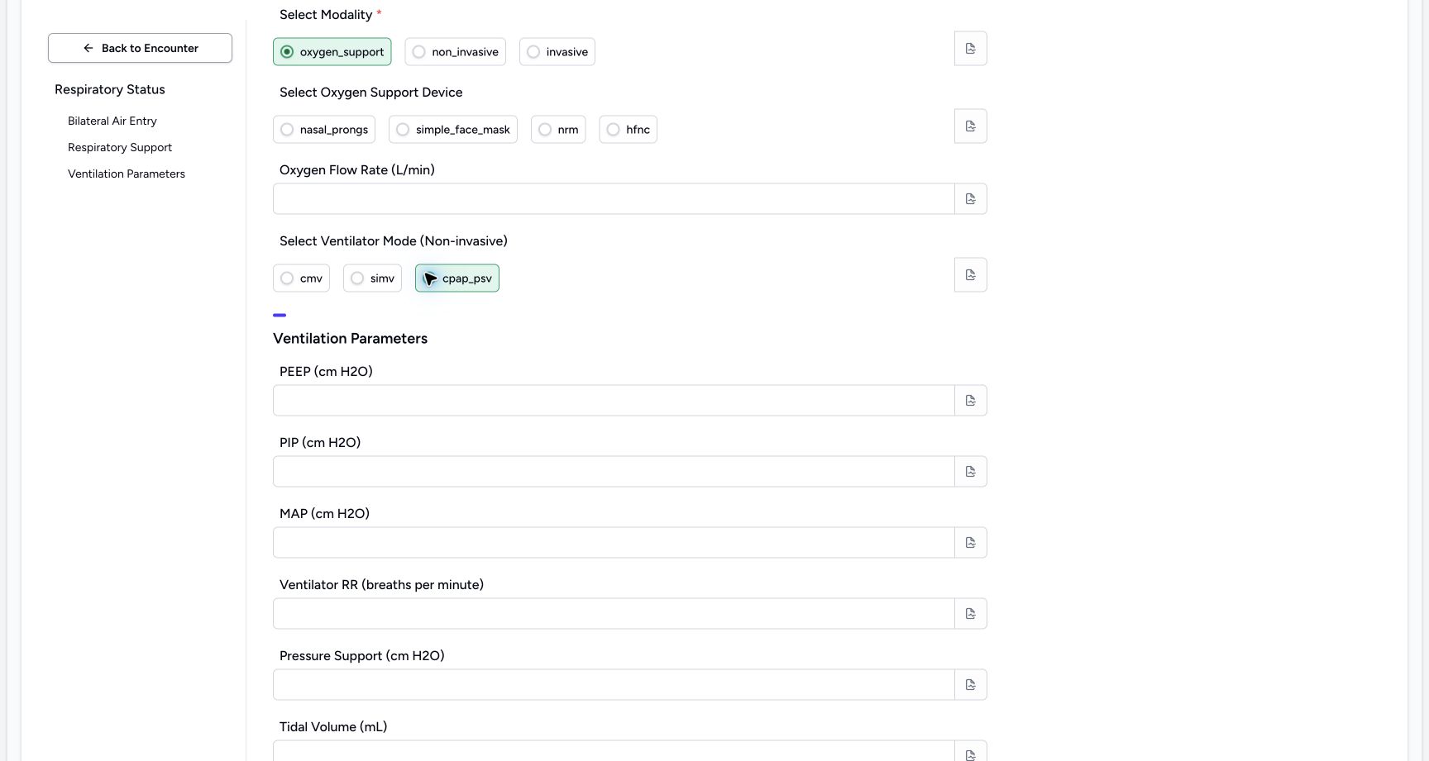Image resolution: width=1429 pixels, height=761 pixels.
Task: Choose hfnc oxygen support device
Action: (628, 130)
